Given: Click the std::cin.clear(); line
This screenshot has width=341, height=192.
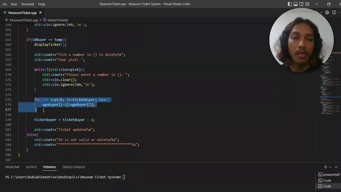Looking at the screenshot, I should tap(59, 79).
